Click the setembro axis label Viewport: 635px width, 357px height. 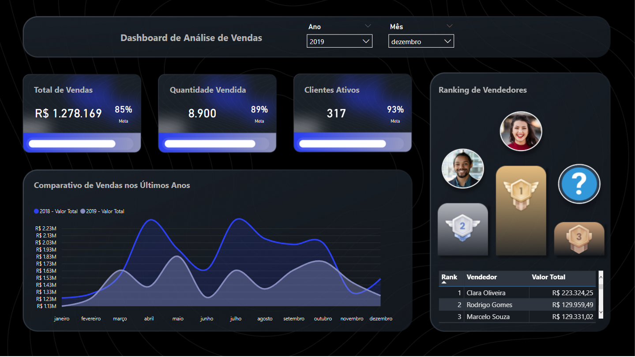coord(294,319)
